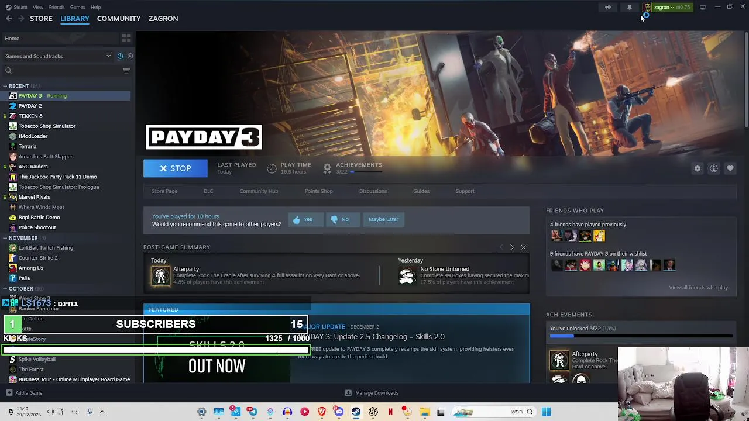
Task: Open Steam announcements megaphone icon
Action: point(607,8)
